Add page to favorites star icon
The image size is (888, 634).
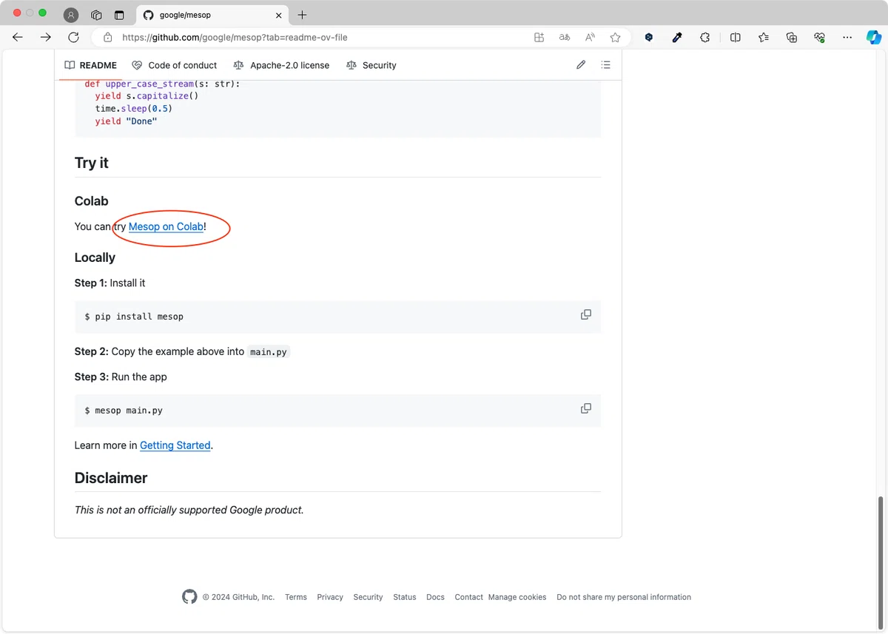pyautogui.click(x=615, y=37)
